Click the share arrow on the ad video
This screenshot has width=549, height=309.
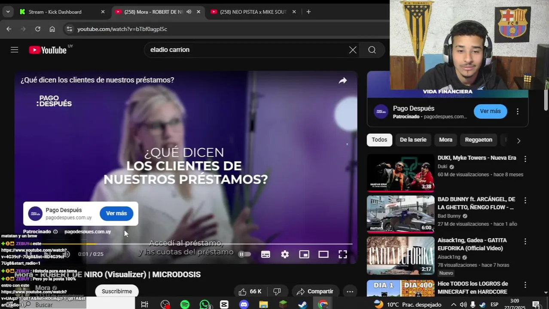[342, 81]
